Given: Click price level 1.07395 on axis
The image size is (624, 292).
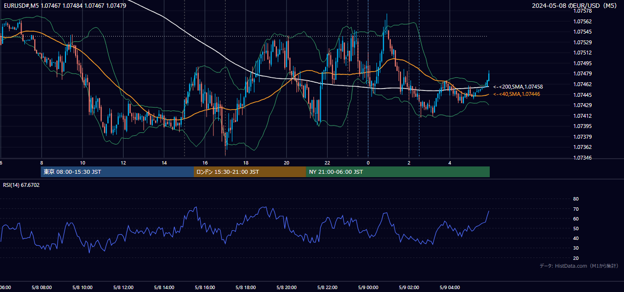Looking at the screenshot, I should [582, 126].
